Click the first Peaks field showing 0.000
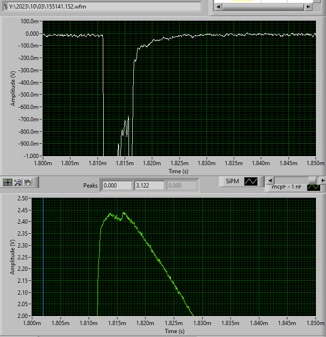Image resolution: width=326 pixels, height=337 pixels. tap(117, 186)
